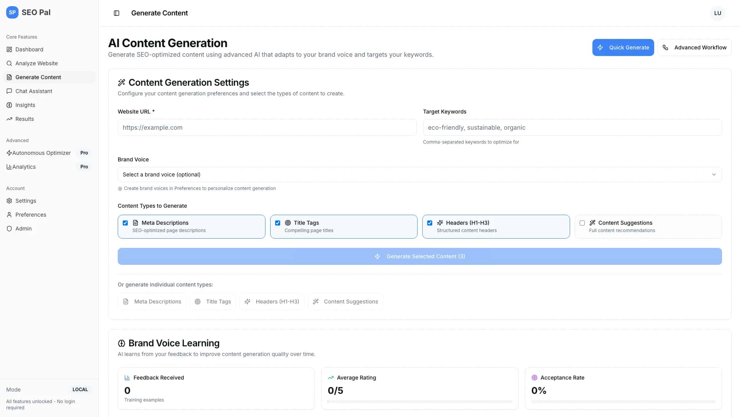Click the Average Rating progress bar

tap(420, 401)
